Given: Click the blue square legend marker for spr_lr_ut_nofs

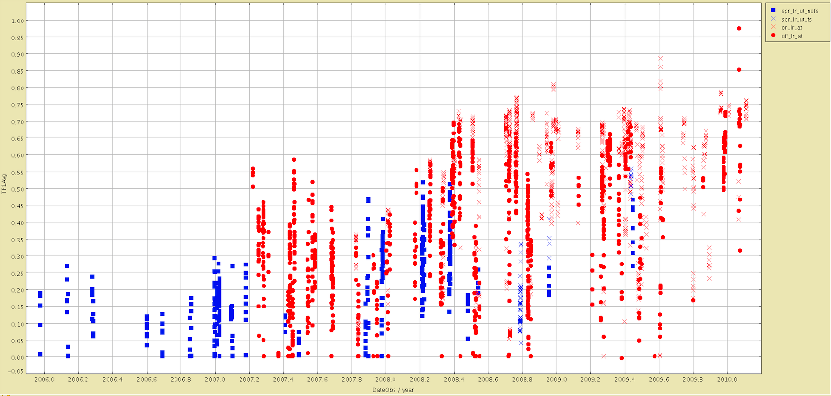Looking at the screenshot, I should pyautogui.click(x=773, y=10).
